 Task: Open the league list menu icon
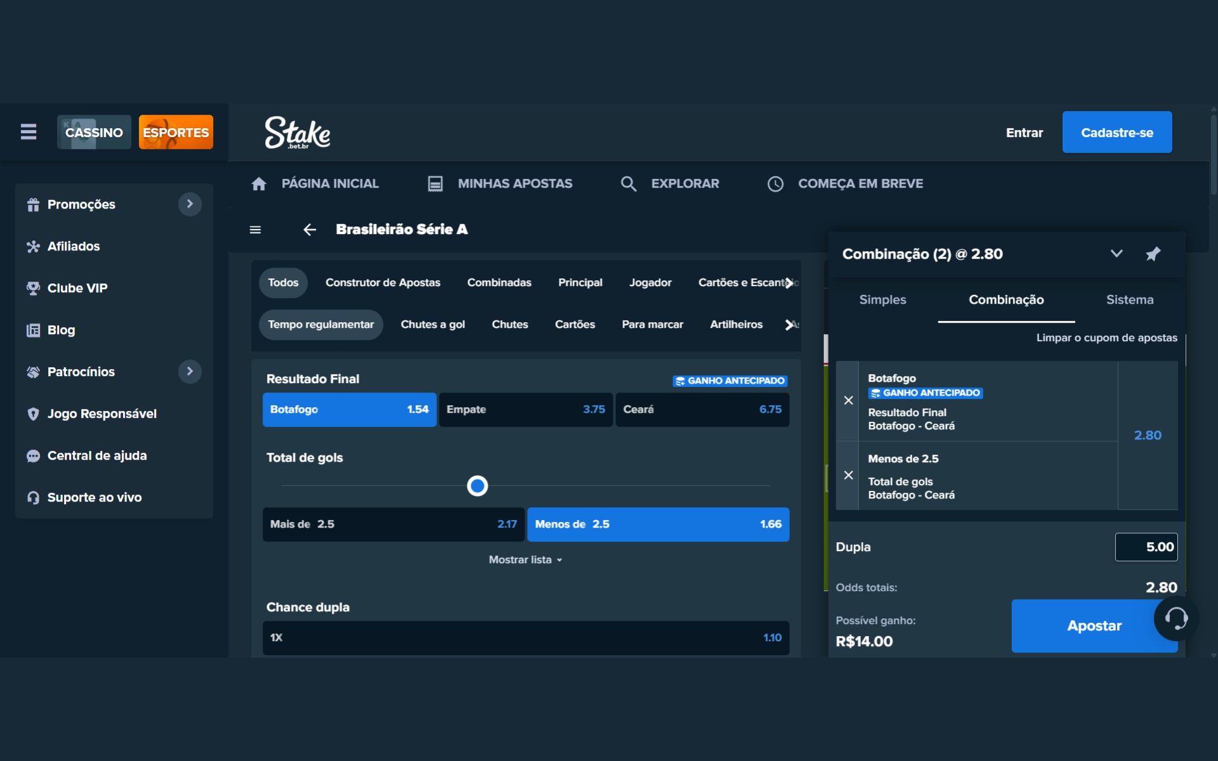(x=255, y=230)
